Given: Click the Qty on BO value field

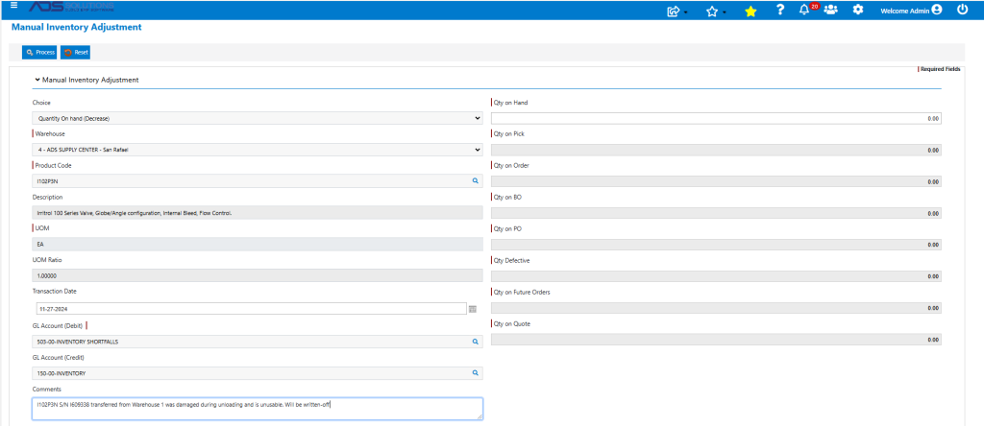Looking at the screenshot, I should [716, 213].
